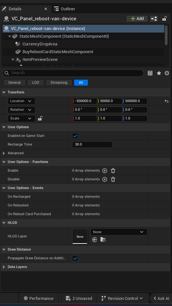172x306 pixels.
Task: Browse to HLOD Layer asset in Content Browser
Action: click(103, 240)
